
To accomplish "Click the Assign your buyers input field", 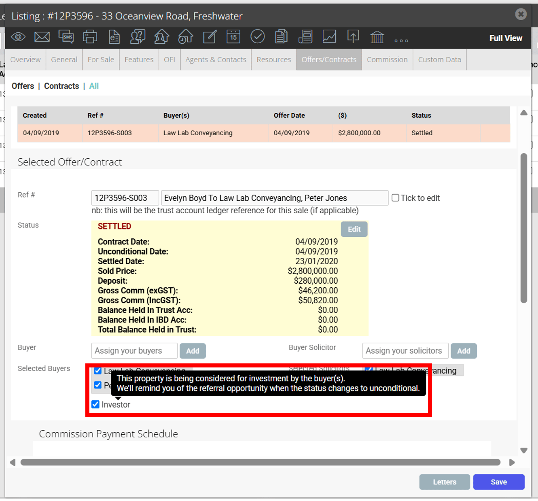I will point(134,351).
